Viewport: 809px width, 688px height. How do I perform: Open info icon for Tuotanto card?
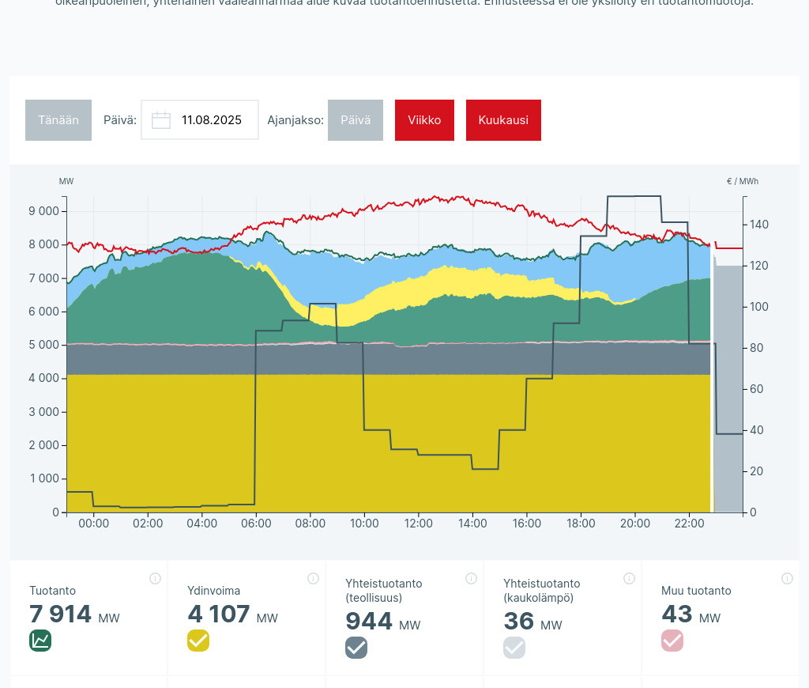click(x=155, y=578)
